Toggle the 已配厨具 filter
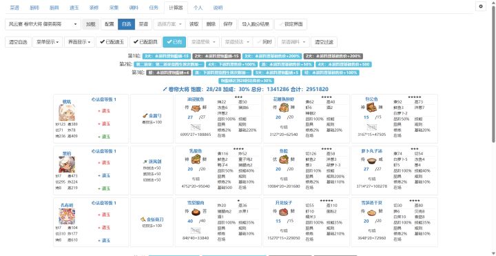 (145, 42)
